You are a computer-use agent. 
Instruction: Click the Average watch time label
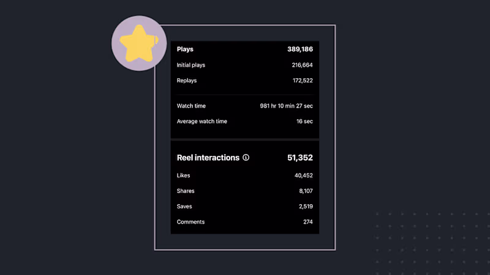pyautogui.click(x=202, y=122)
